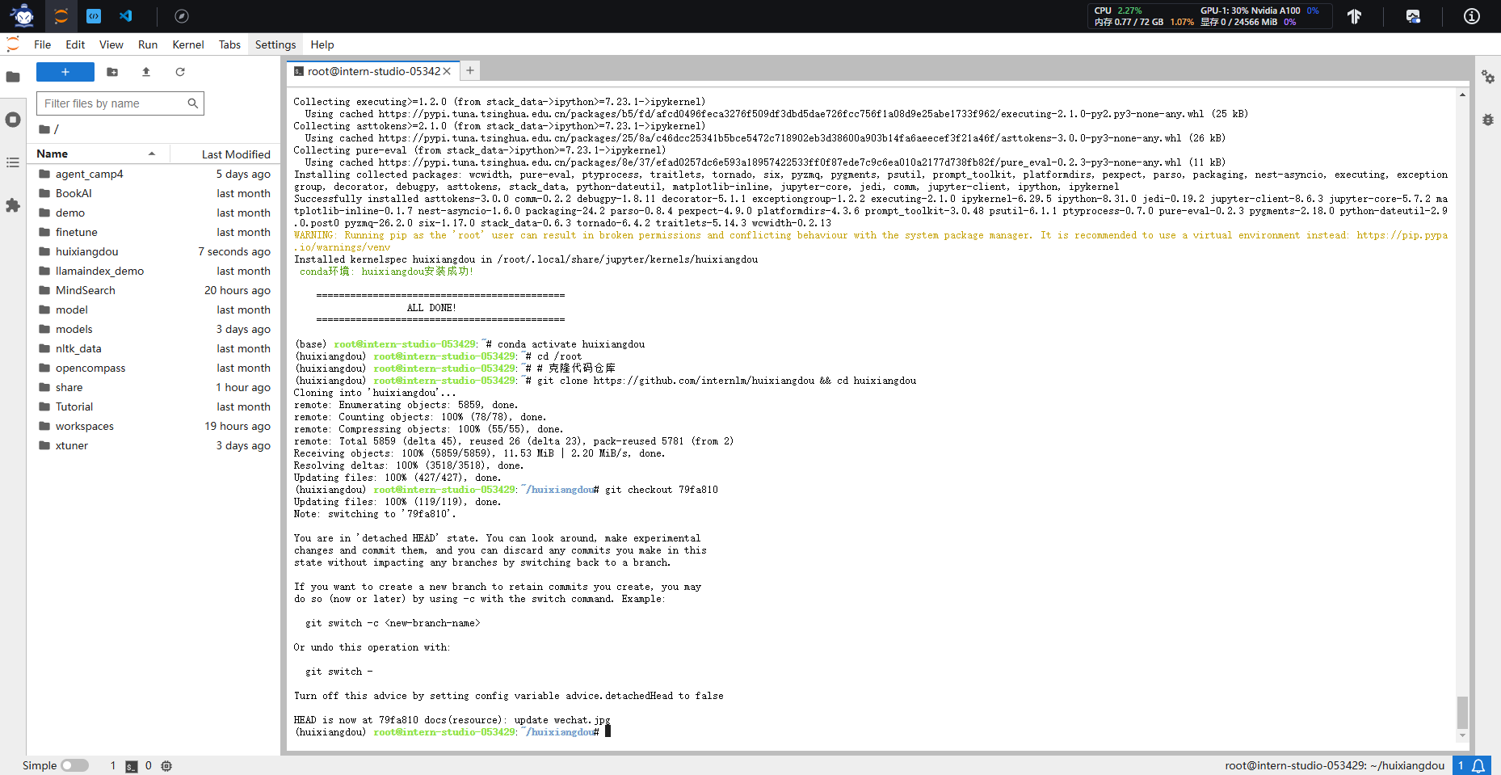Create a new folder with the toolbar icon
This screenshot has width=1501, height=775.
pyautogui.click(x=112, y=72)
